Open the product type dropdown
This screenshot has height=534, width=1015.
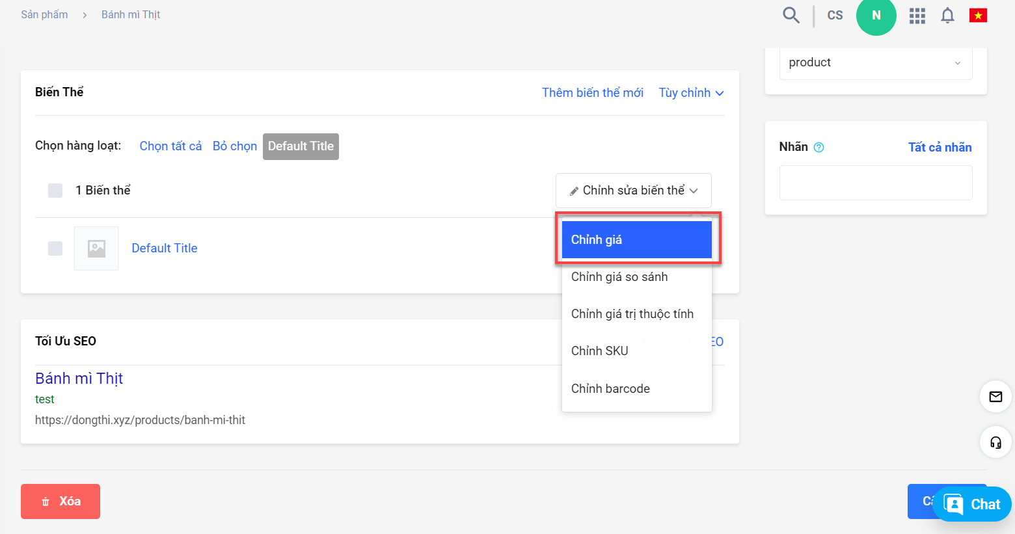(x=875, y=63)
